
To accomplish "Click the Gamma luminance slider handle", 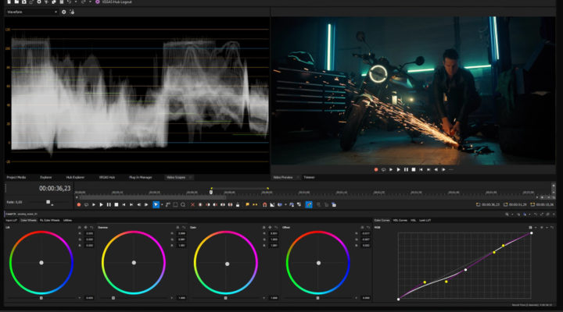I will (x=113, y=298).
